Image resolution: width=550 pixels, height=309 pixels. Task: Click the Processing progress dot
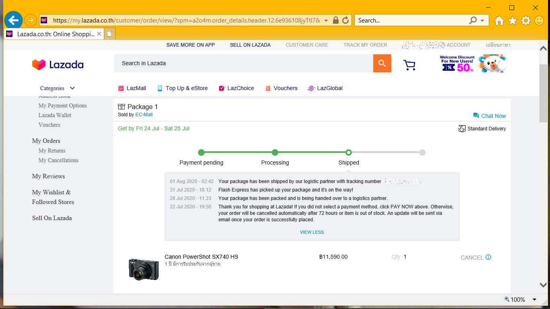click(275, 152)
